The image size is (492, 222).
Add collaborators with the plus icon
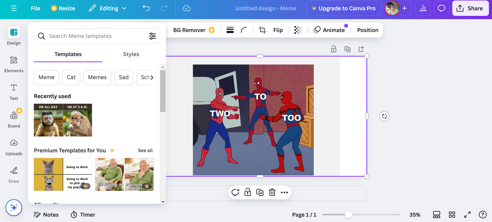(404, 8)
